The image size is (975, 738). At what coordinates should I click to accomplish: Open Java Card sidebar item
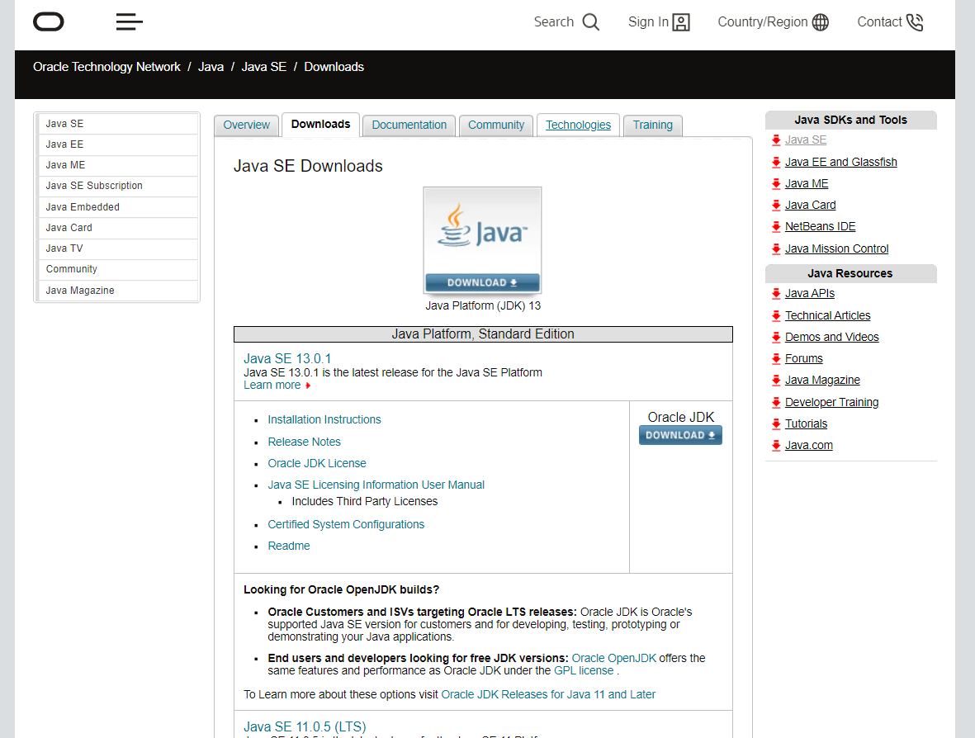118,228
